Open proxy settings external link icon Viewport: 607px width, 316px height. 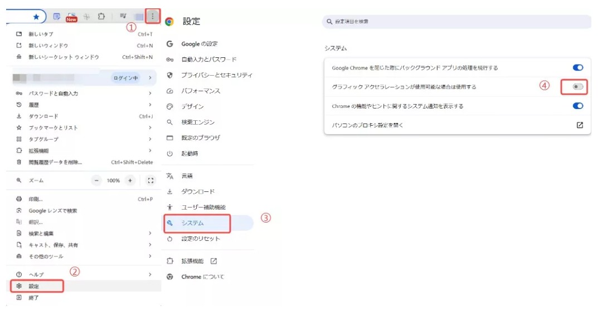click(x=580, y=125)
